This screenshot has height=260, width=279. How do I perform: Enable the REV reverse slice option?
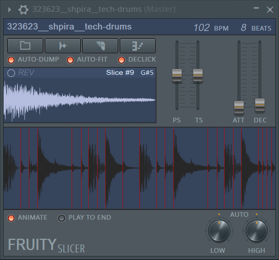[x=11, y=73]
